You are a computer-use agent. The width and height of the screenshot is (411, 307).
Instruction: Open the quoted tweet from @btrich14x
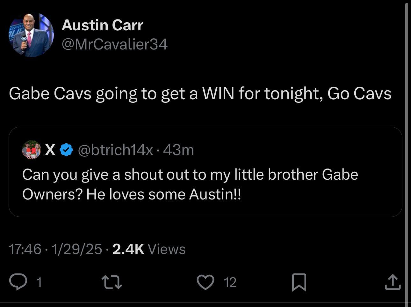pyautogui.click(x=205, y=171)
